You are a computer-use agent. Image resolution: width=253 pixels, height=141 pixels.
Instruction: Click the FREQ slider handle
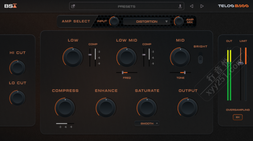click(x=123, y=73)
